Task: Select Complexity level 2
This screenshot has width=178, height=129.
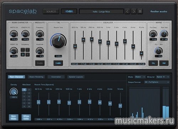Action: tap(27, 50)
